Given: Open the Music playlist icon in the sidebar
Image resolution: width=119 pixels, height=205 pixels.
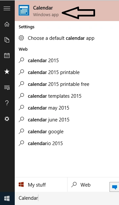Looking at the screenshot, I should (x=7, y=88).
